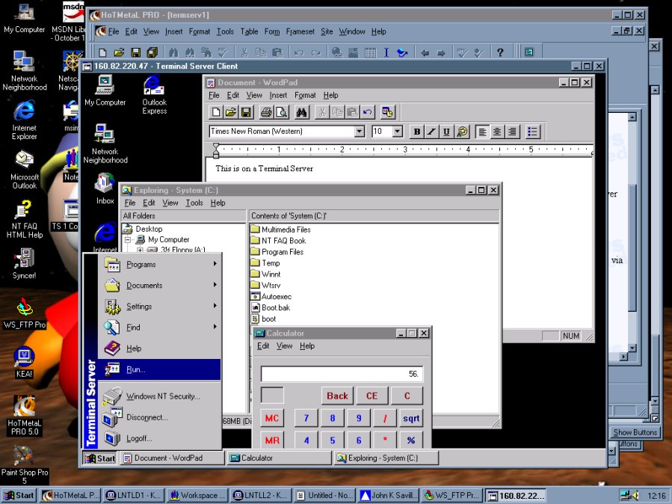Open the Edit menu in Calculator
672x504 pixels.
pyautogui.click(x=263, y=346)
